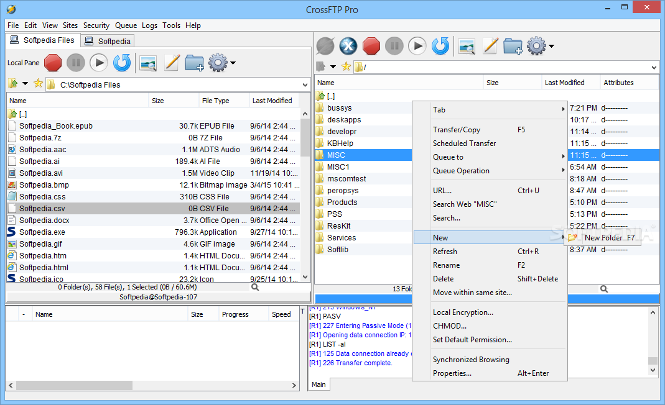Screen dimensions: 665x405
Task: Click the local pane pencil edit icon
Action: 172,63
